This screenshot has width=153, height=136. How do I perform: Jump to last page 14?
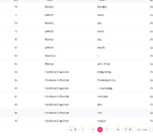tap(118, 130)
